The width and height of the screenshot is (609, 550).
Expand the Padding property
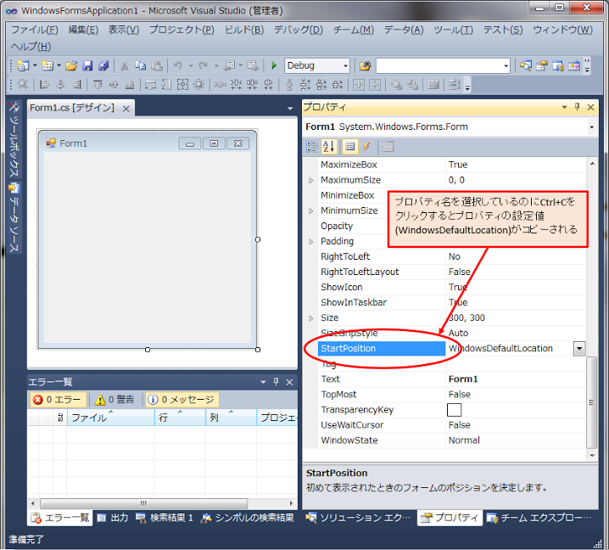pyautogui.click(x=310, y=241)
